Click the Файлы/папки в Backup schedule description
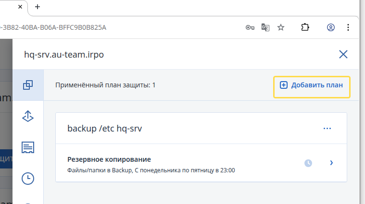This screenshot has width=365, height=204. pos(151,170)
